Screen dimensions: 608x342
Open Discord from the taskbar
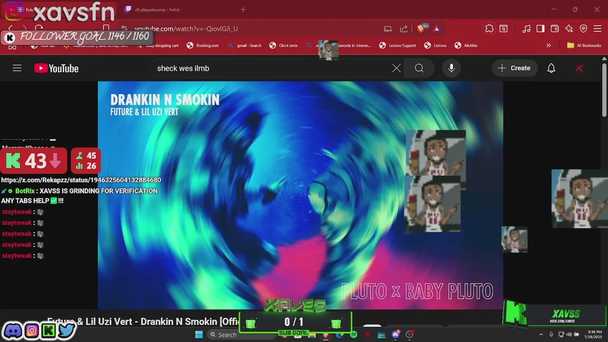(395, 335)
